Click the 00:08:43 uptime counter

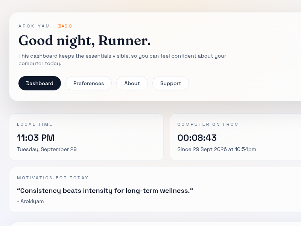[x=197, y=138]
